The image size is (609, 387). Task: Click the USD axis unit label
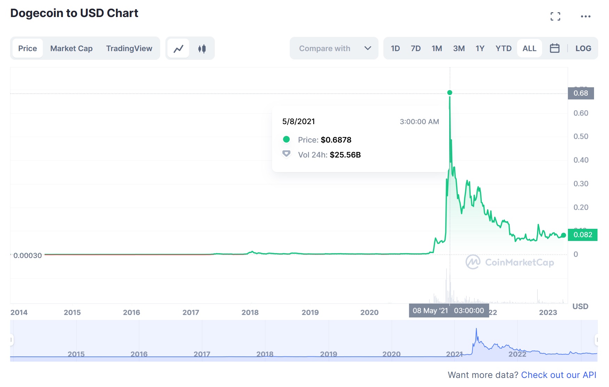click(x=580, y=306)
